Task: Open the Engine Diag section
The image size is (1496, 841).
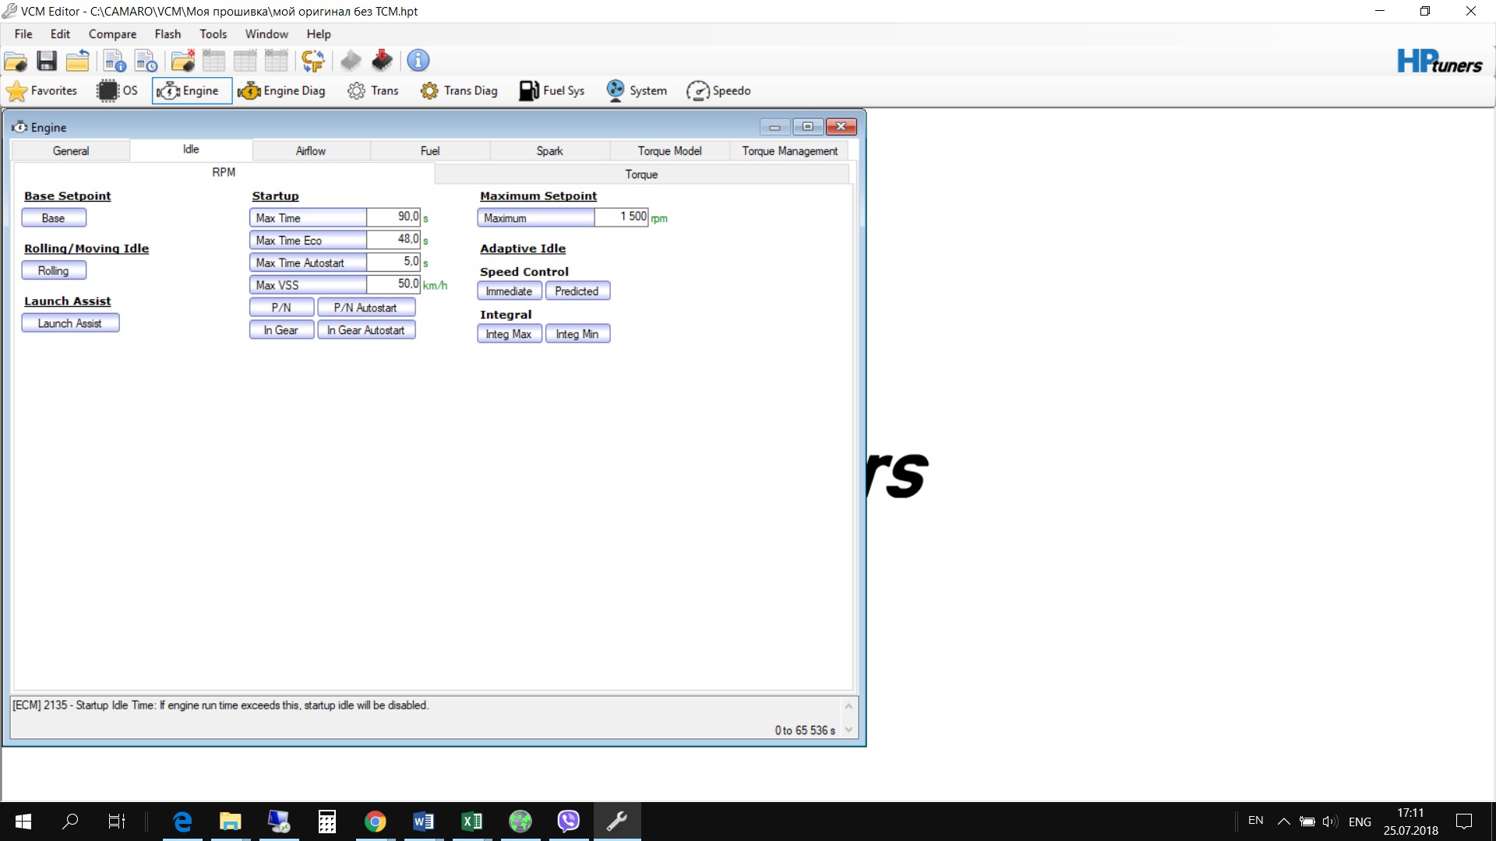Action: [x=281, y=91]
